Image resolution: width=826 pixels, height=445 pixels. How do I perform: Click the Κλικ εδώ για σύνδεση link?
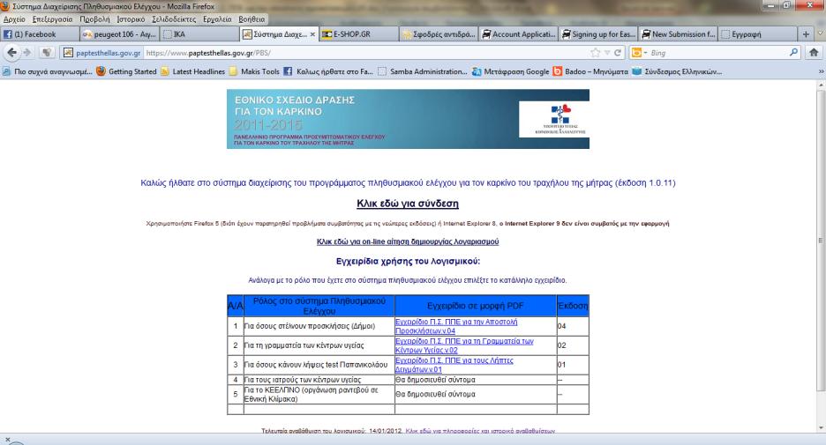pos(407,204)
